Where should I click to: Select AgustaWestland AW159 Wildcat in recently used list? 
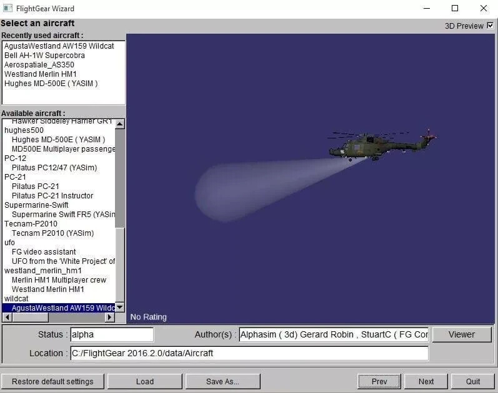(59, 46)
